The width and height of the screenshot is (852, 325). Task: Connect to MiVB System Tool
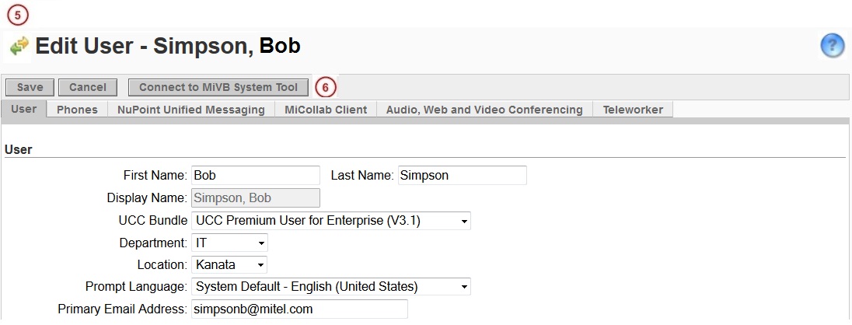[218, 88]
